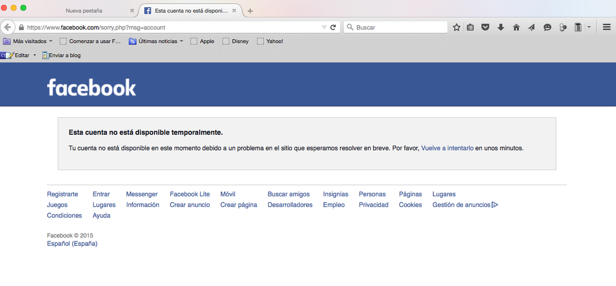Click the magnifier icon in search box
This screenshot has height=286, width=616.
pos(350,27)
